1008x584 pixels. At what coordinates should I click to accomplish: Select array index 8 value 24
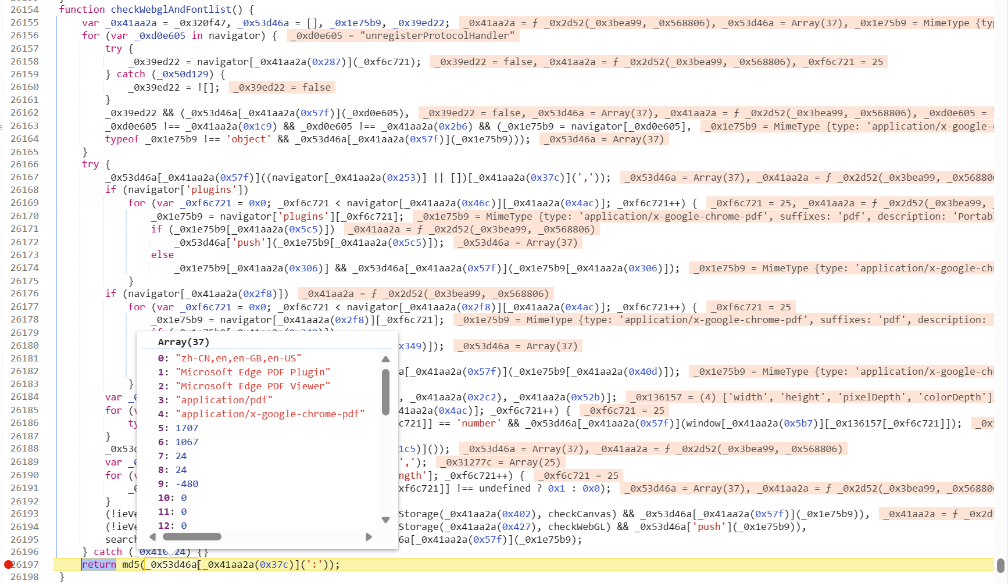181,470
